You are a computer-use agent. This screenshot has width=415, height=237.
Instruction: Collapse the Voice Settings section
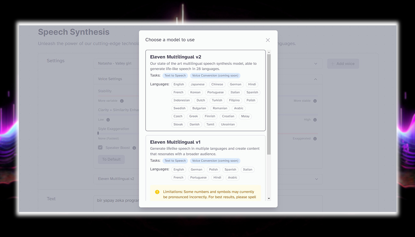316,79
